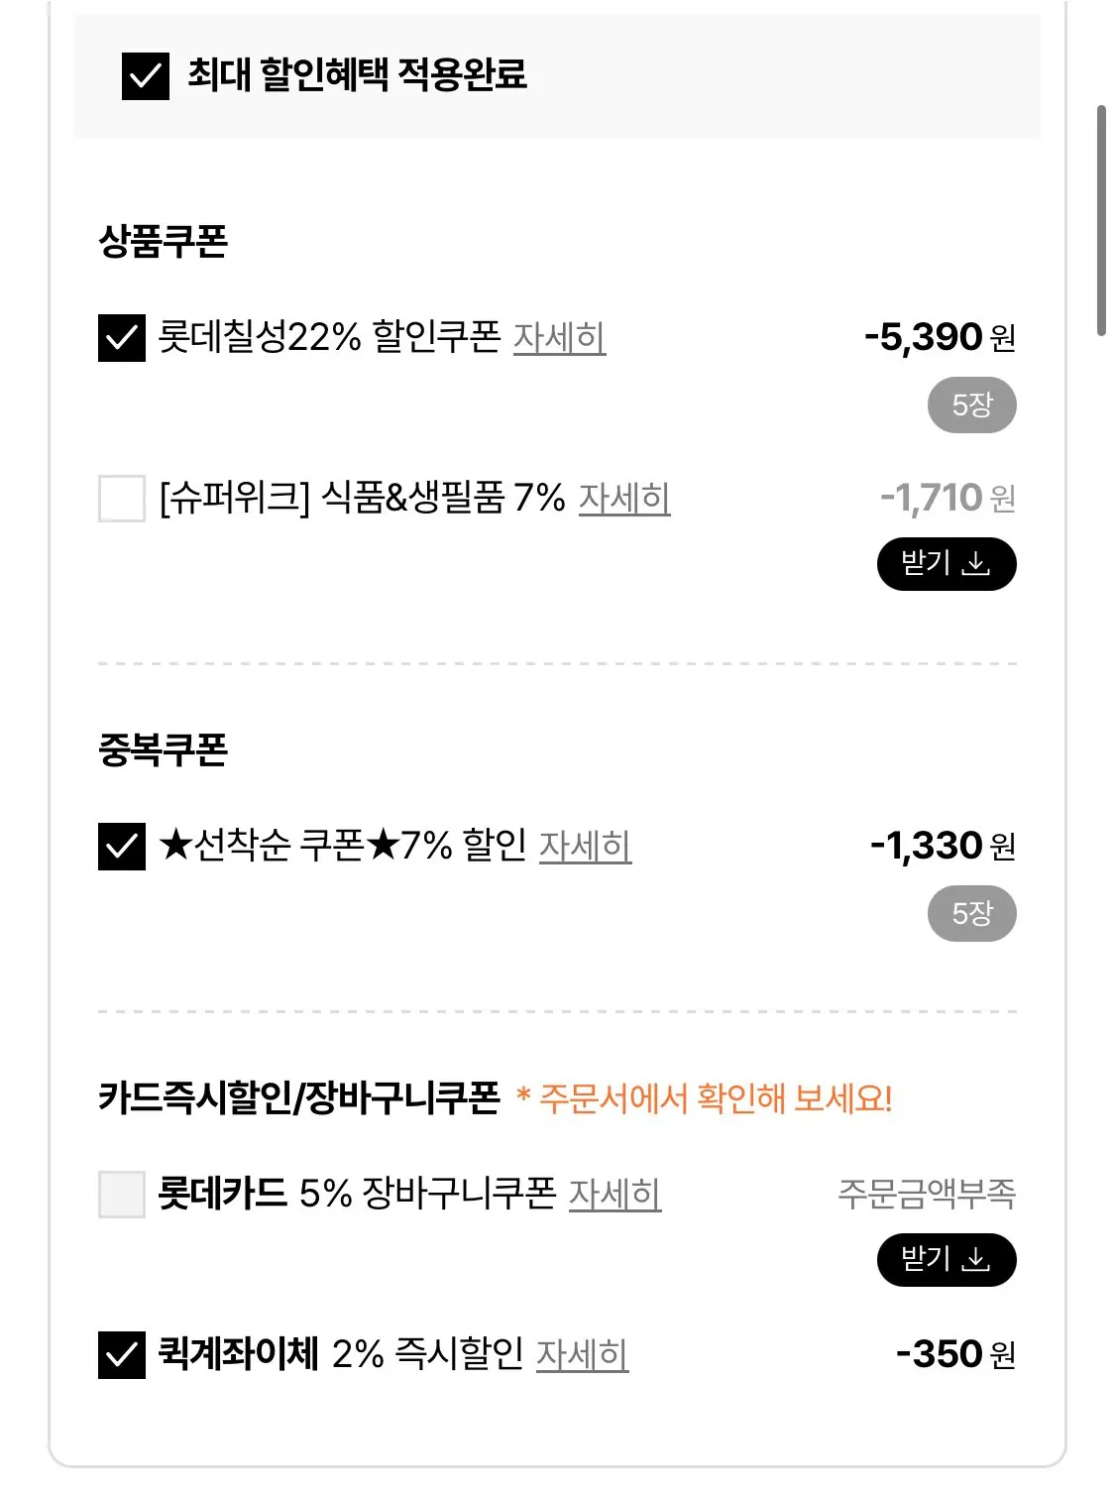The image size is (1115, 1493).
Task: Click the vertical scrollbar thumb
Action: pos(1101,220)
